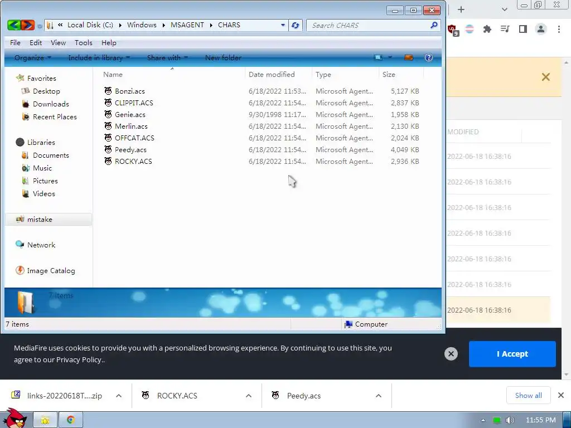Select the Merlin.acs file icon

108,126
